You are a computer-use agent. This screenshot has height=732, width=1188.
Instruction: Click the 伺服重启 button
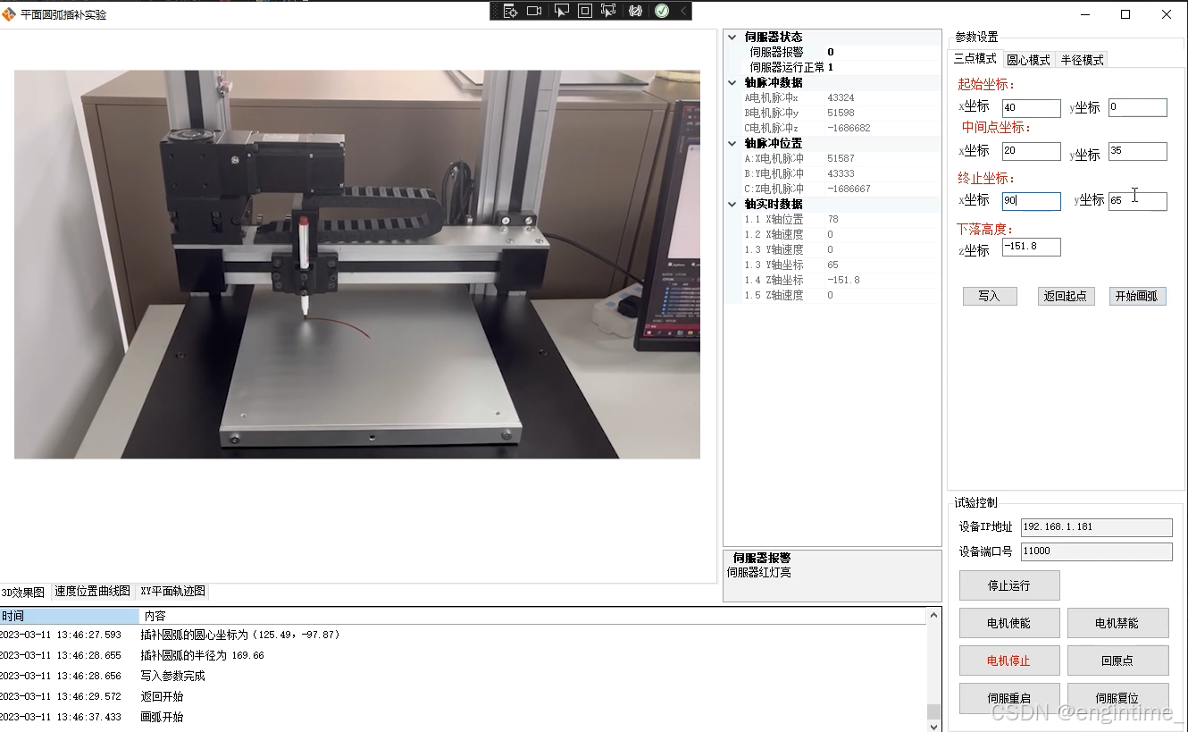point(1009,698)
